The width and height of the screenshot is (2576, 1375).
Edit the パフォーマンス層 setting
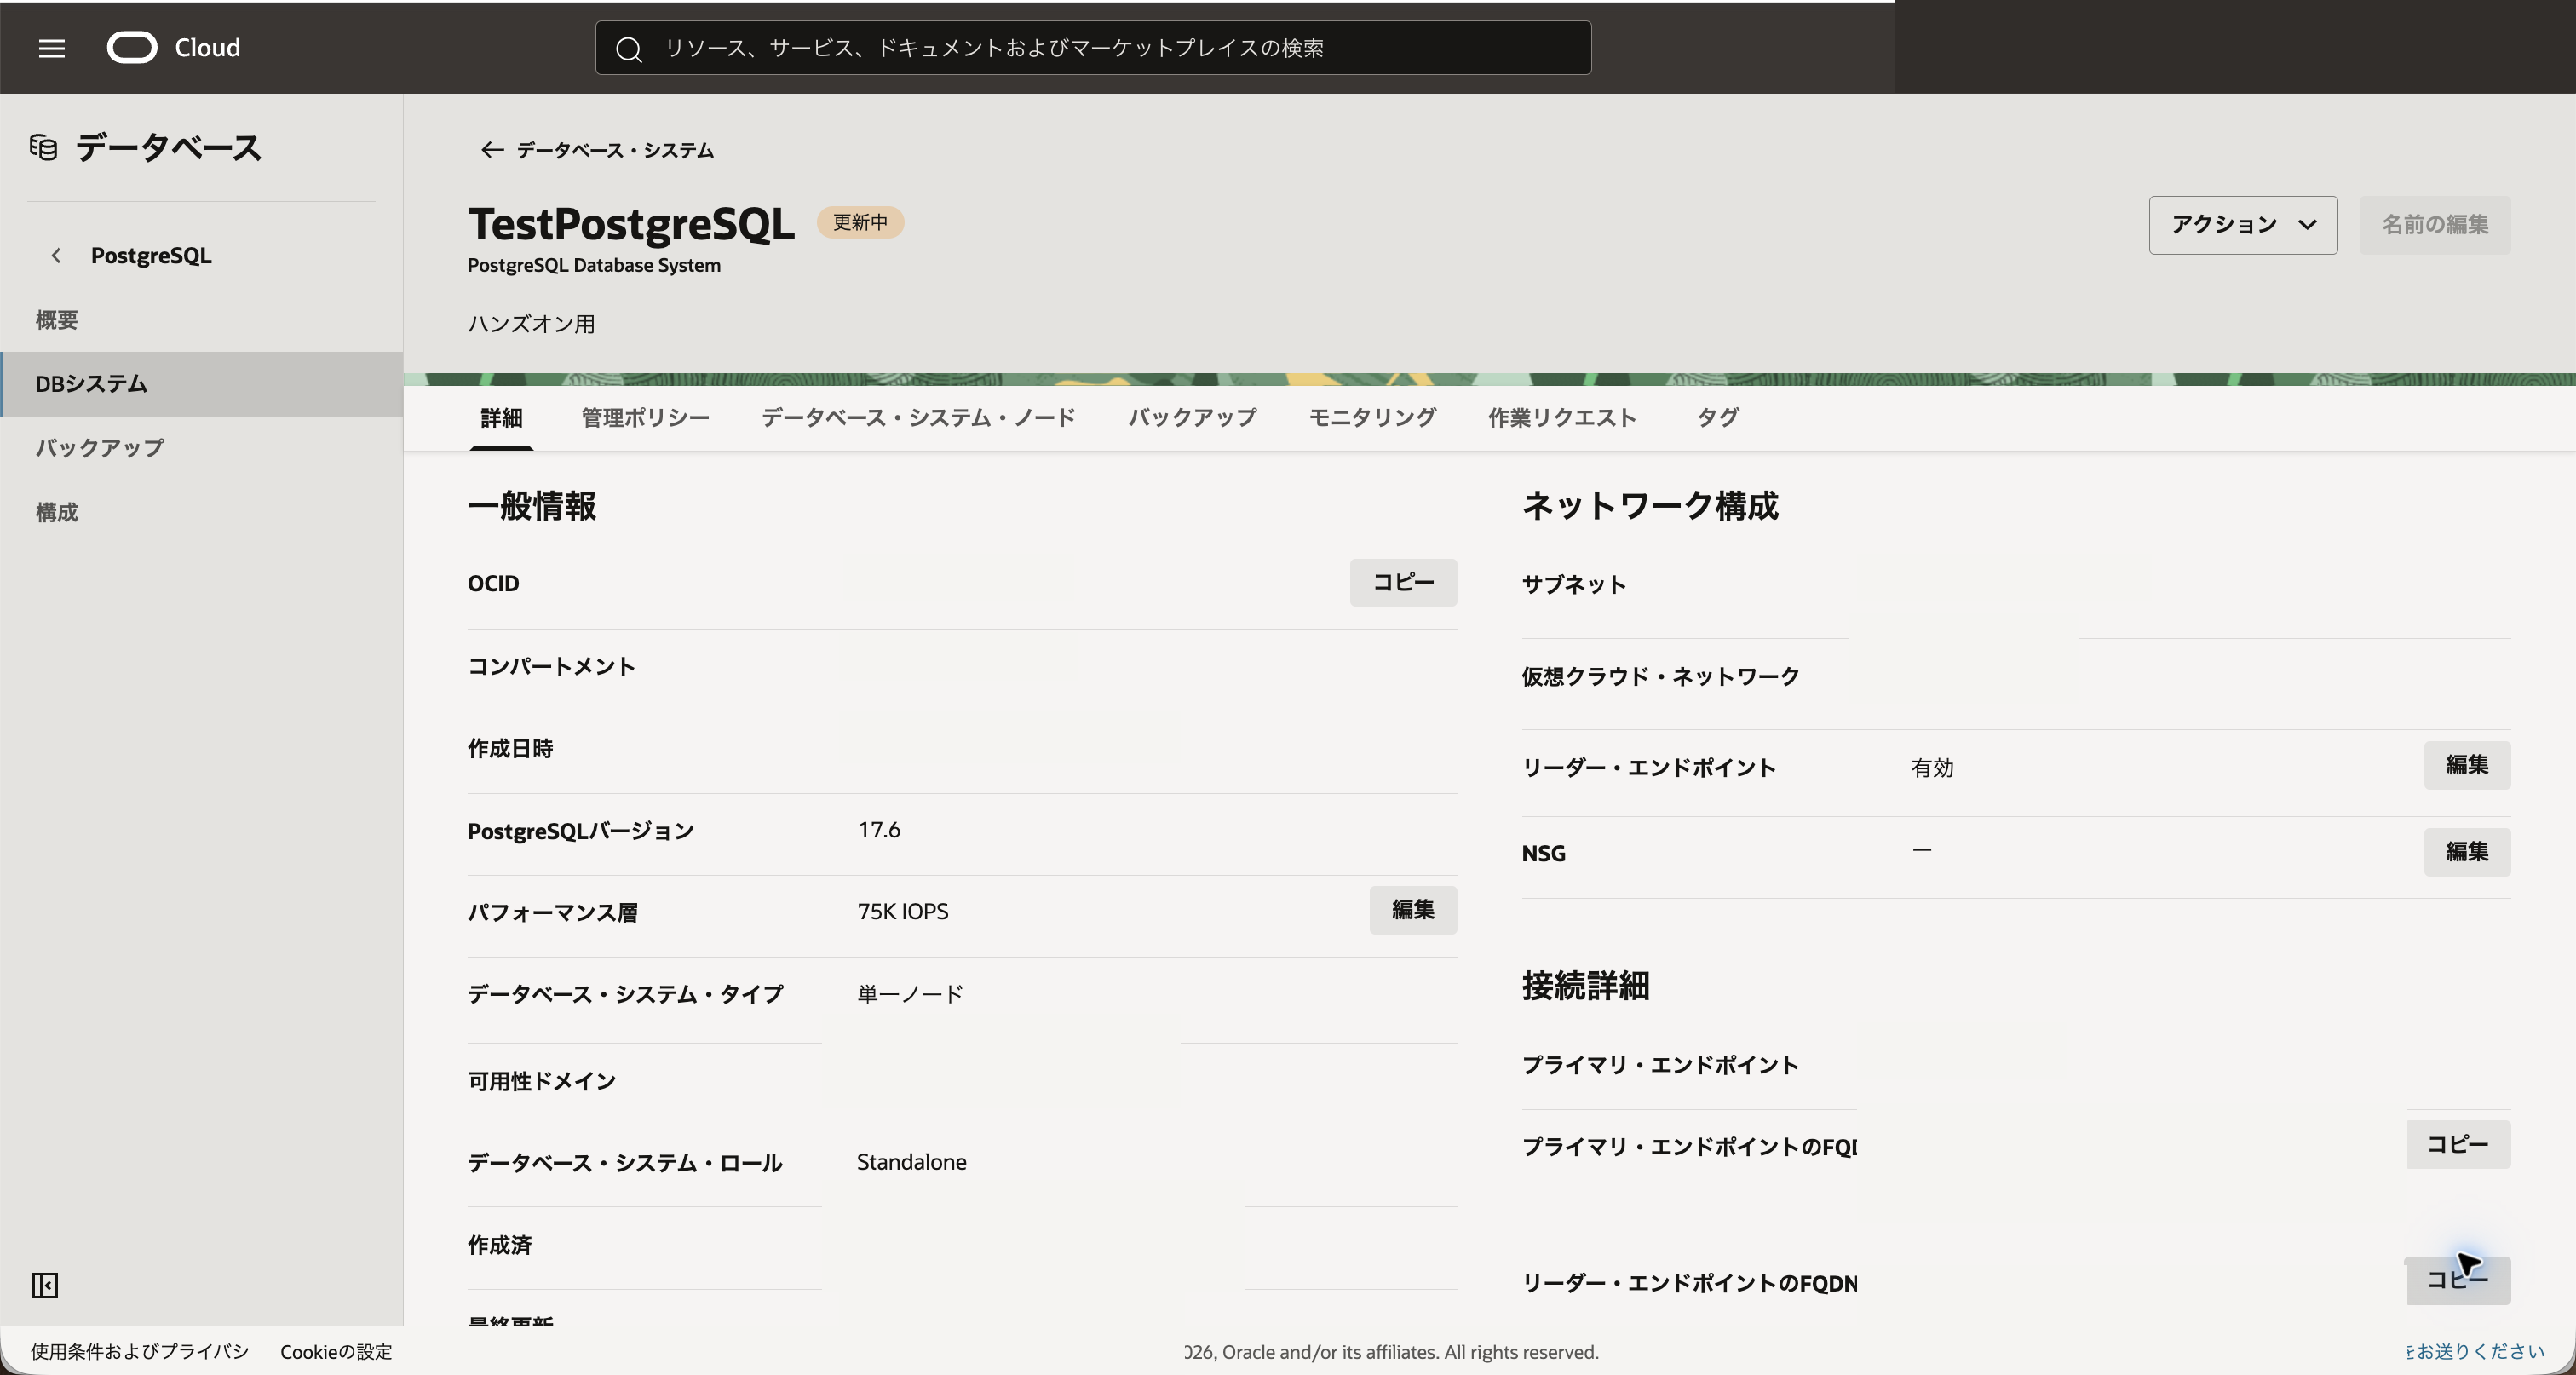(x=1413, y=910)
